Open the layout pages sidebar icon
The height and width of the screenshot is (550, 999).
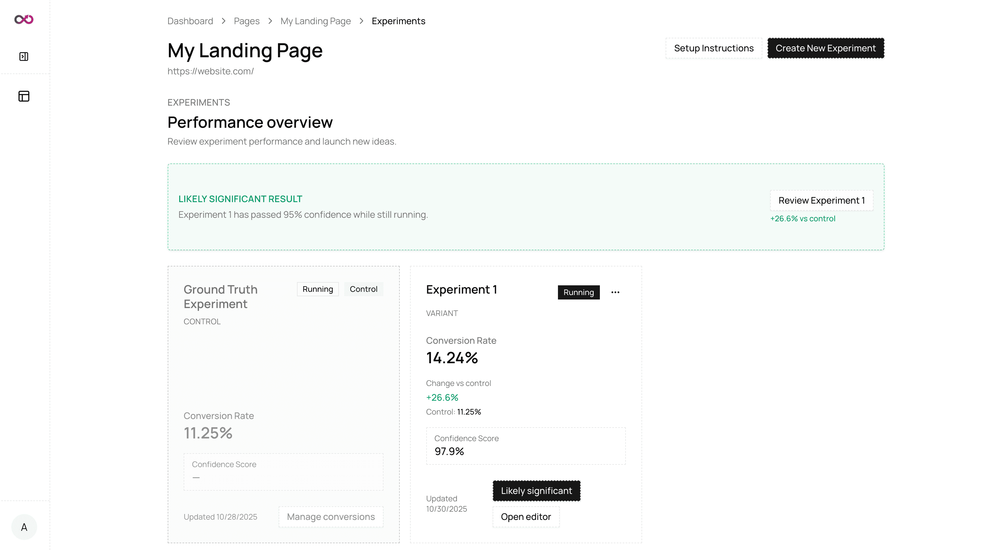(x=24, y=96)
